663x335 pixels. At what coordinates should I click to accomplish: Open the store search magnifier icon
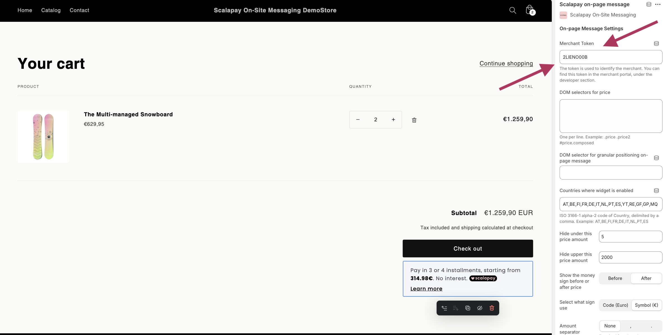pyautogui.click(x=513, y=10)
